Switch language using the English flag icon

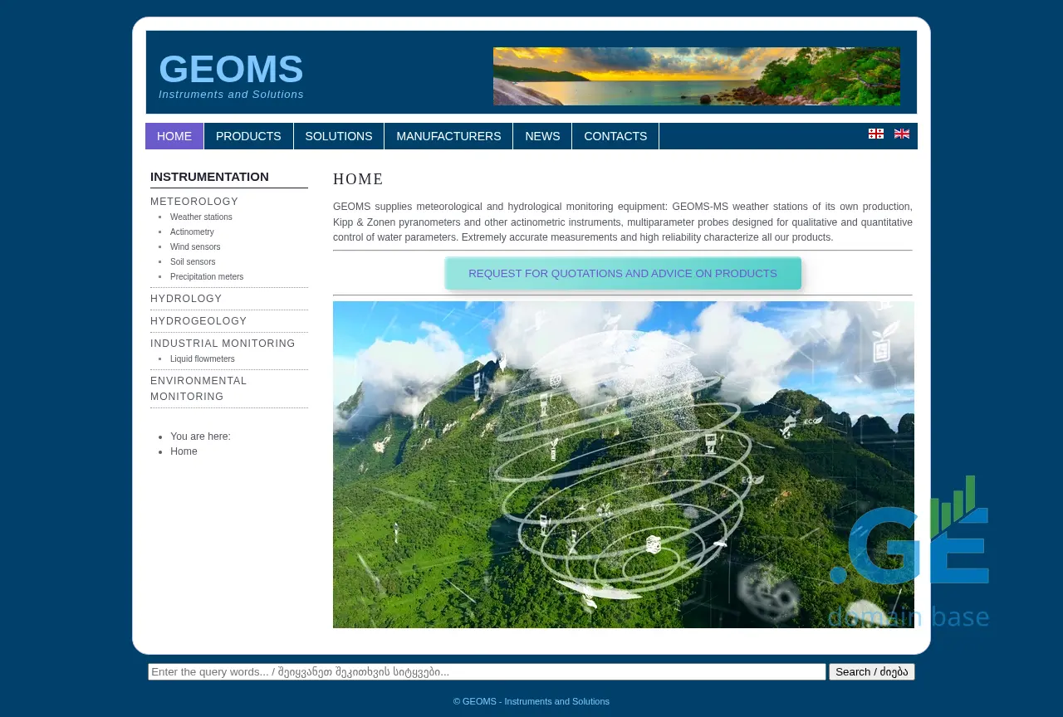click(x=902, y=134)
